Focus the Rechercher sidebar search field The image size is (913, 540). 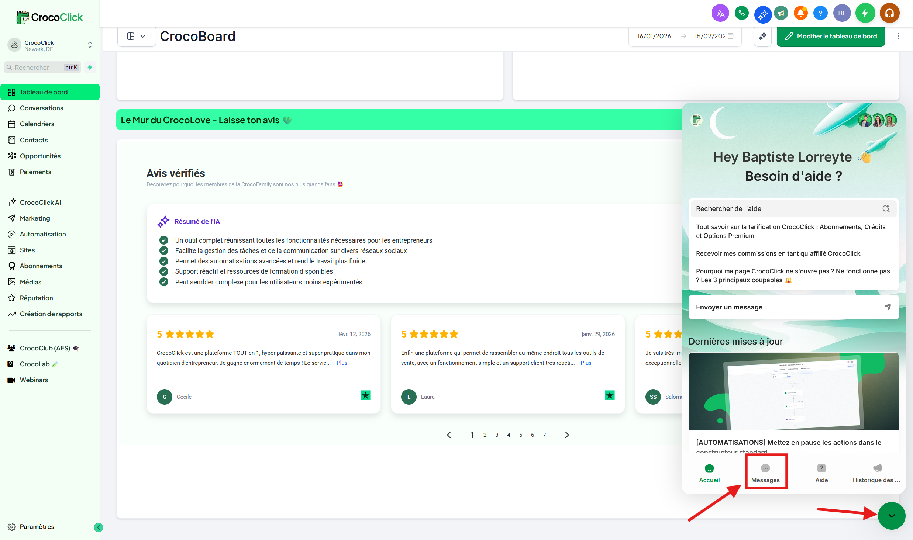42,67
